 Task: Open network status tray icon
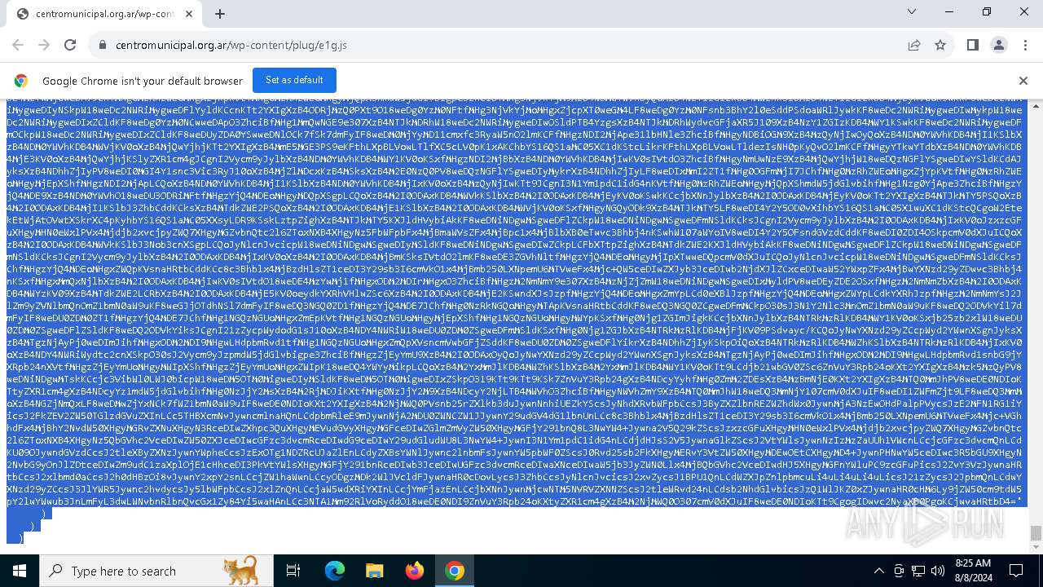coord(918,571)
